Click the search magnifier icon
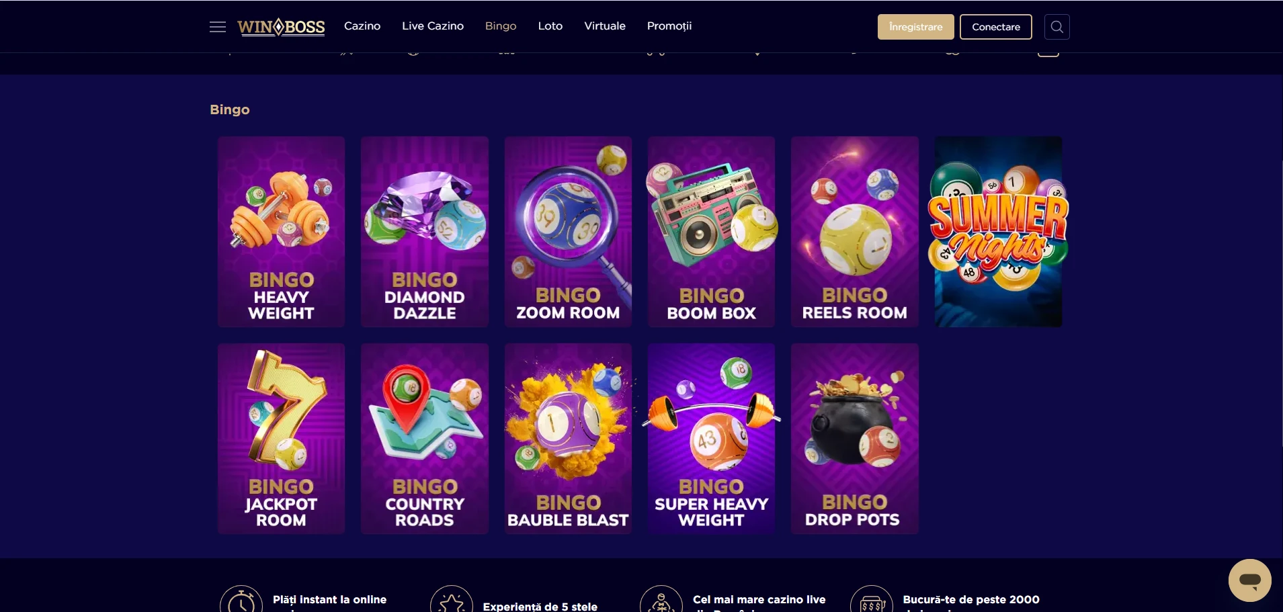 coord(1057,27)
